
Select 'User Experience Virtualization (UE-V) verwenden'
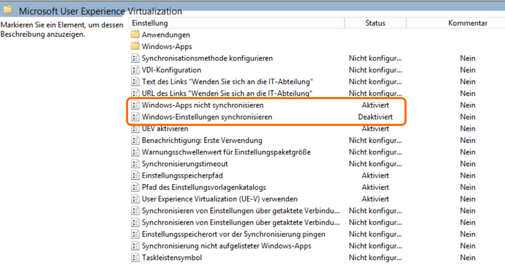[x=219, y=199]
